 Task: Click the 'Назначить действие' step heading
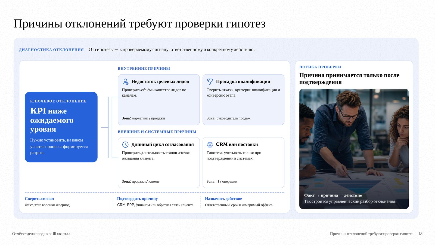click(x=223, y=199)
